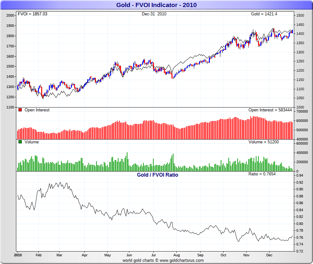Select the 'FVOI = 1857.03' value label
The height and width of the screenshot is (264, 313).
[33, 14]
